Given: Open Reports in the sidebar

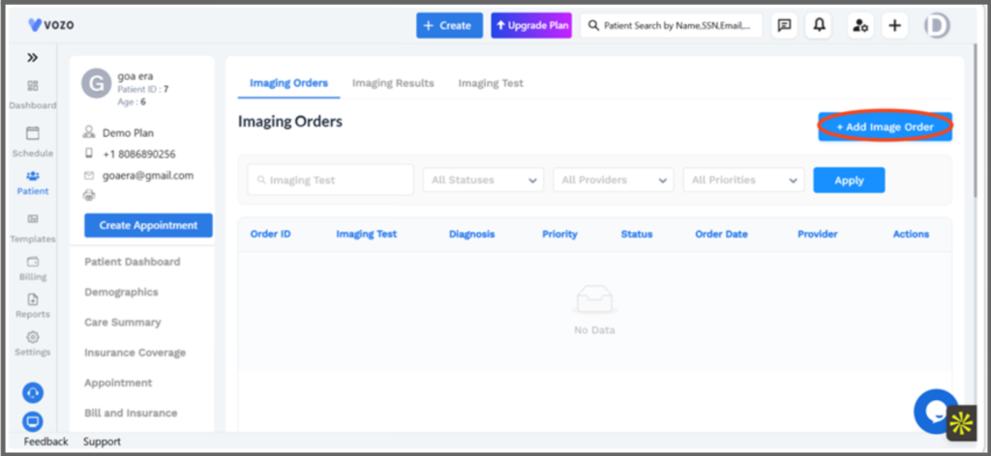Looking at the screenshot, I should pos(32,306).
